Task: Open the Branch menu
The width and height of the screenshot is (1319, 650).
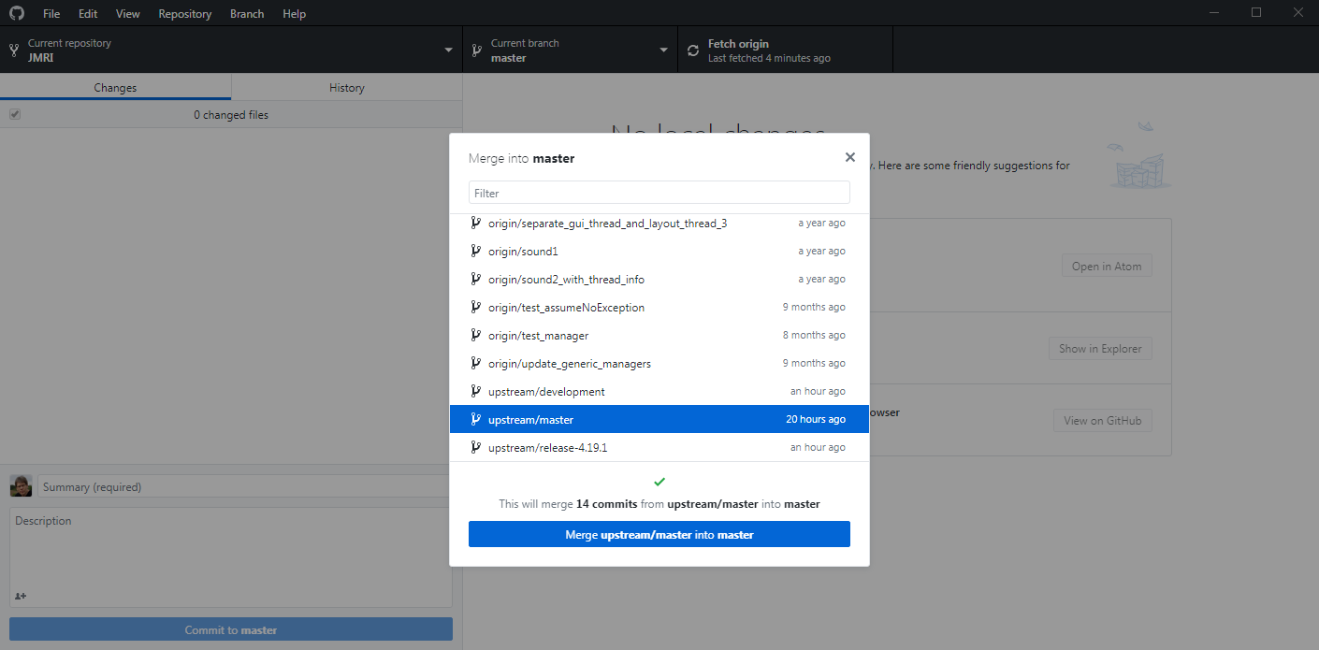Action: click(247, 14)
